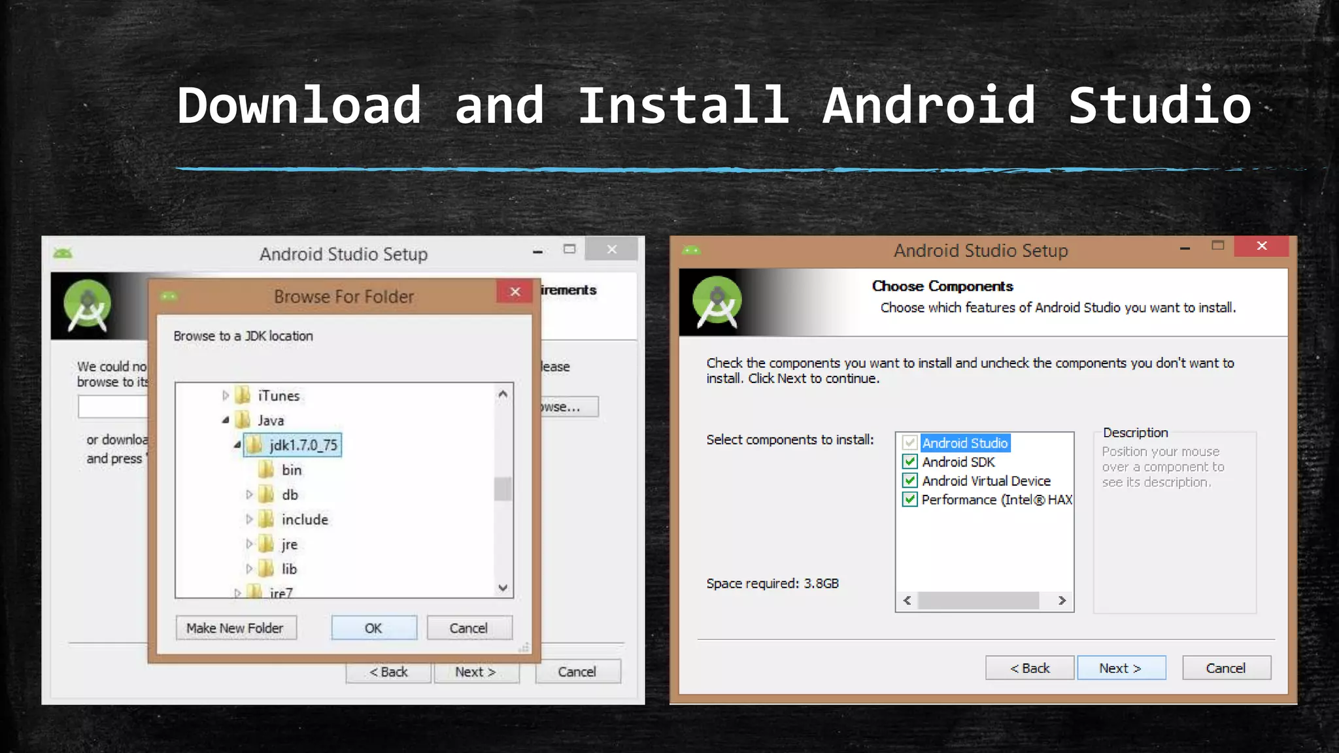
Task: Click Cancel in Choose Components window
Action: coord(1226,668)
